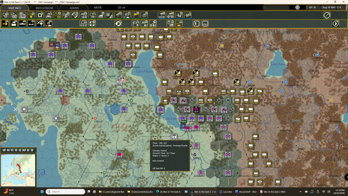Viewport: 348px width, 196px height.
Task: Show hidden system tray icons chevron
Action: tap(300, 192)
